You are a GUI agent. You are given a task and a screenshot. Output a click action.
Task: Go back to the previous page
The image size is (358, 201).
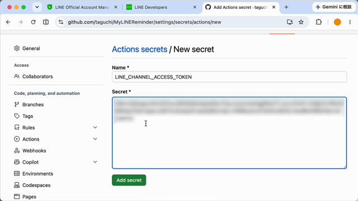8,22
